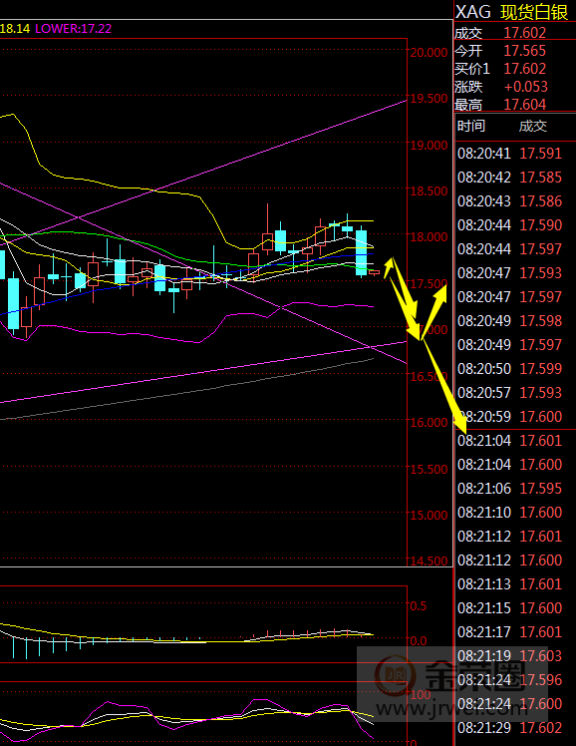Viewport: 576px width, 746px height.
Task: Select the tick row at 08:21:13
Action: click(x=515, y=584)
